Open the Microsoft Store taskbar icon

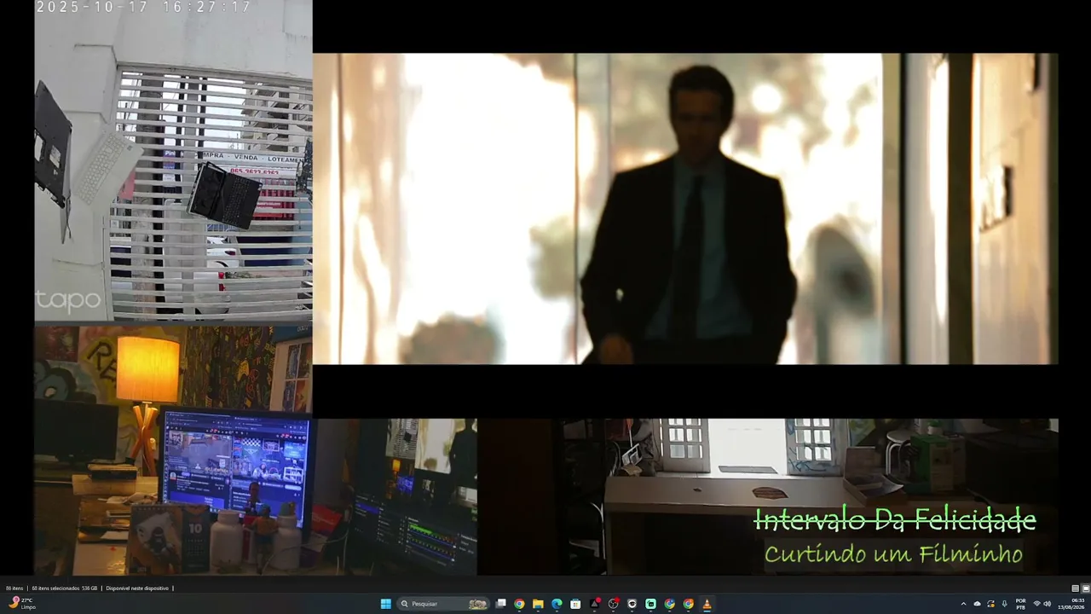coord(575,604)
